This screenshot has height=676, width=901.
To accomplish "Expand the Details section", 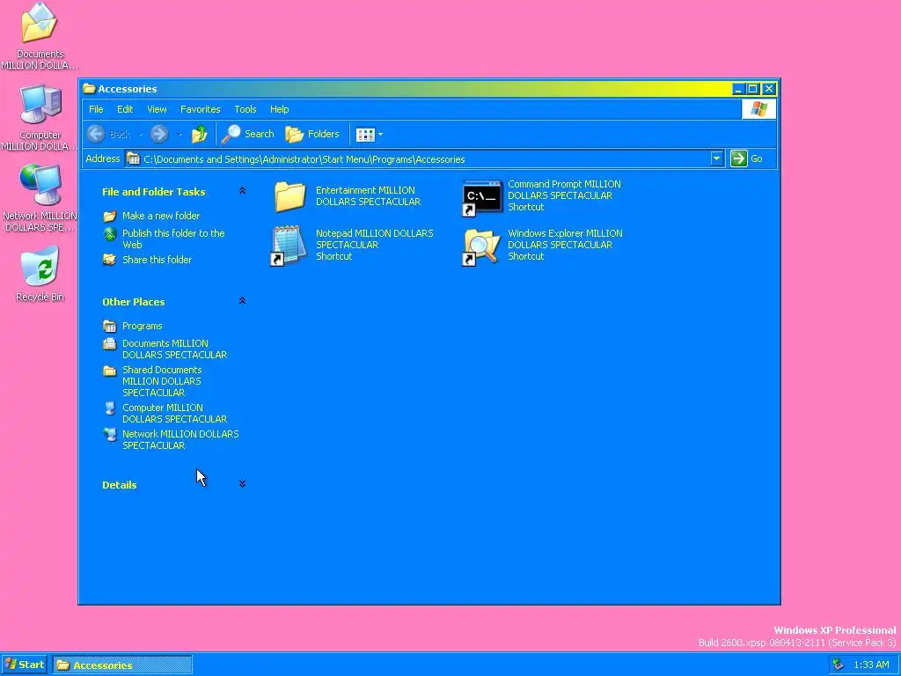I will pos(243,484).
